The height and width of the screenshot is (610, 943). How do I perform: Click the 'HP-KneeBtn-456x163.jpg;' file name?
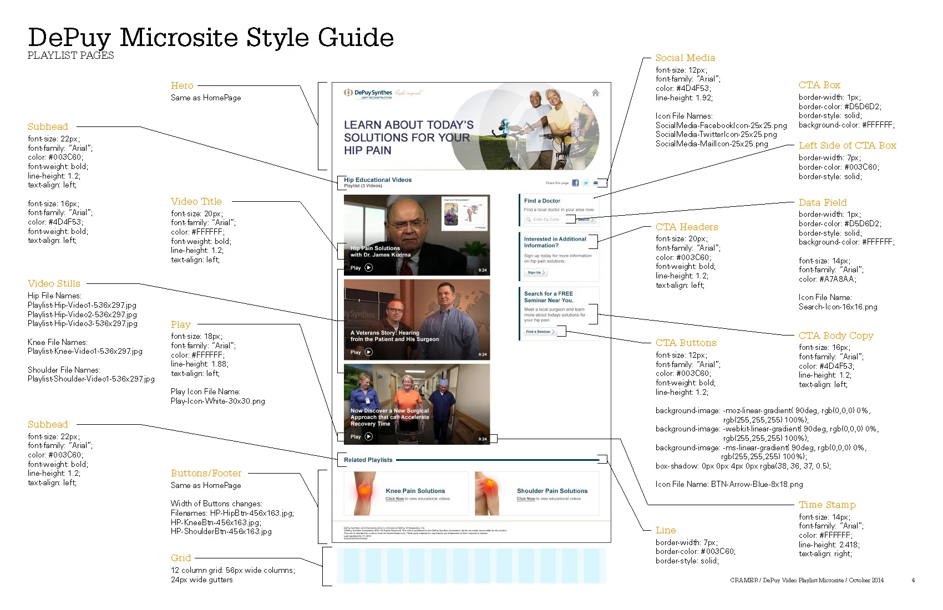tap(216, 522)
